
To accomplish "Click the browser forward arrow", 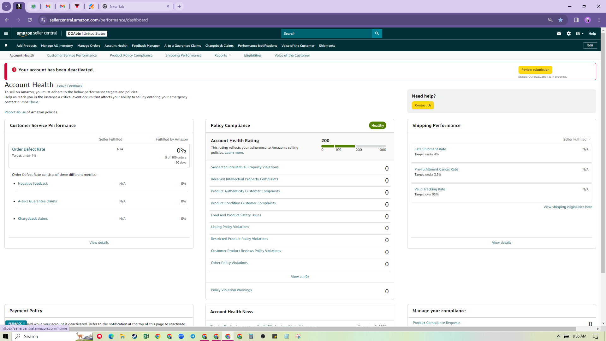I will pyautogui.click(x=18, y=20).
